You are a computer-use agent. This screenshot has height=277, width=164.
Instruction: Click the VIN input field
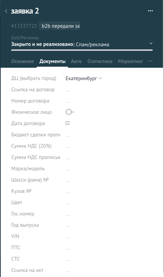68,236
